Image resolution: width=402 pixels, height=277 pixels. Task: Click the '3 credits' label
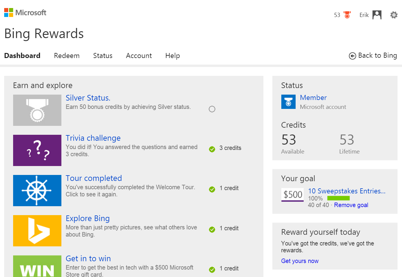tap(230, 148)
